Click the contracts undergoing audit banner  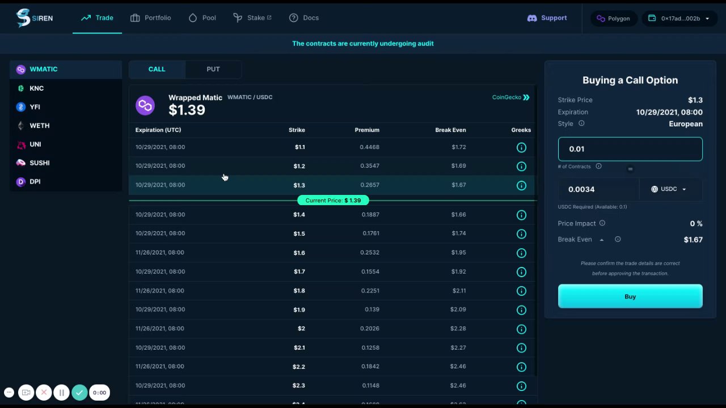[x=363, y=44]
